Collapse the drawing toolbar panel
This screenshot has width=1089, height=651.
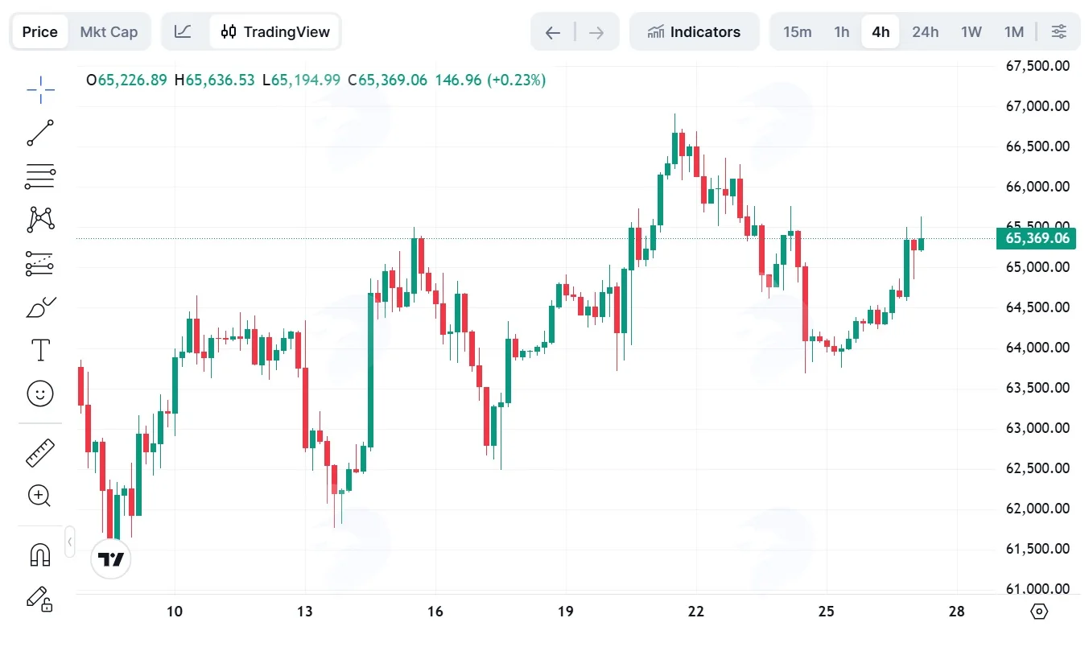tap(70, 542)
